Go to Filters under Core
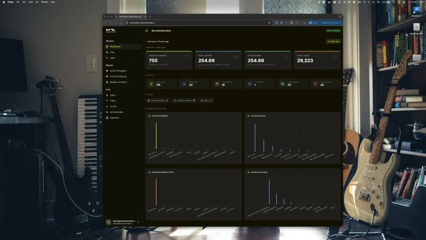 click(123, 101)
